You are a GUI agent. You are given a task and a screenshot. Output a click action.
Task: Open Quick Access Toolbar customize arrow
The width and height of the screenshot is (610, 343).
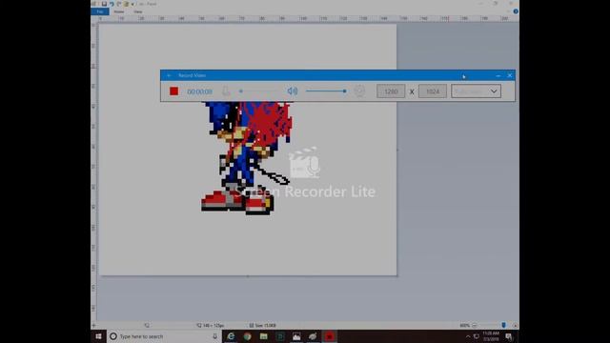click(x=132, y=4)
